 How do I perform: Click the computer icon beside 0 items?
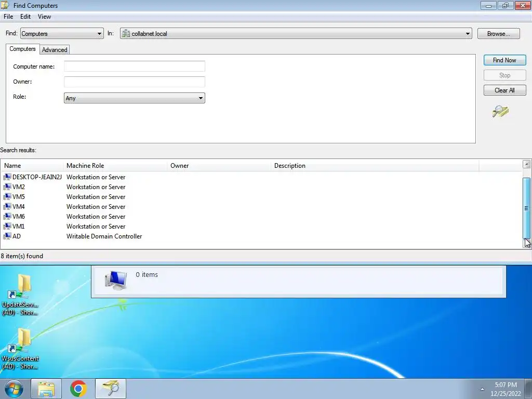(x=116, y=280)
